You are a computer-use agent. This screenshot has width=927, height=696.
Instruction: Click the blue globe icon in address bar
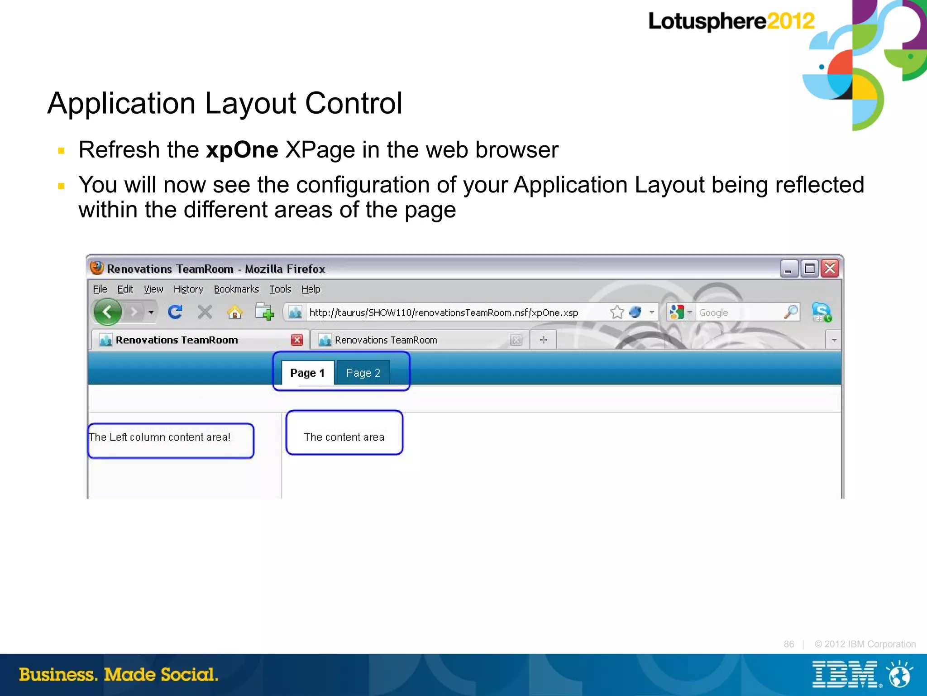pyautogui.click(x=636, y=312)
